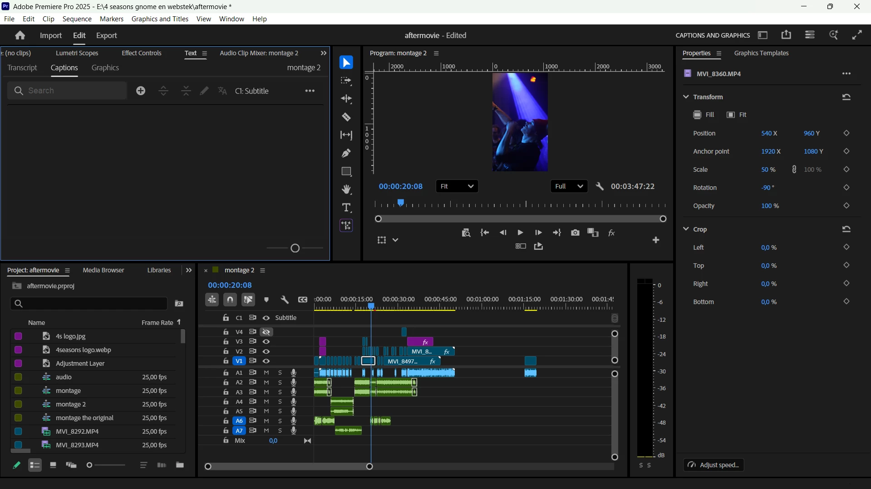The height and width of the screenshot is (489, 871).
Task: Toggle V3 track output eye
Action: (266, 342)
